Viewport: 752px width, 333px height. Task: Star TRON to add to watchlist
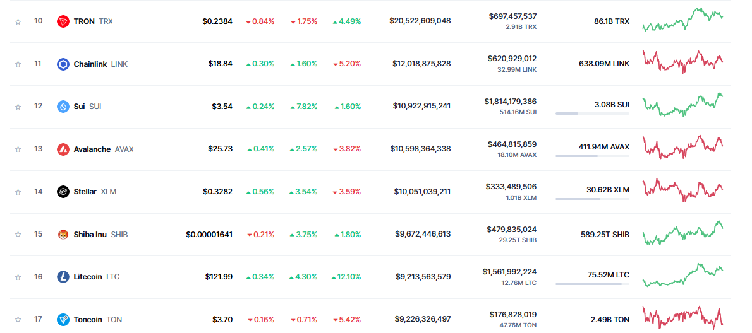point(18,21)
